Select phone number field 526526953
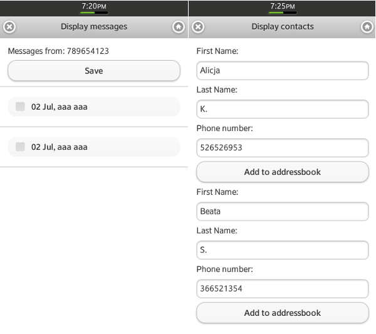 [x=282, y=148]
